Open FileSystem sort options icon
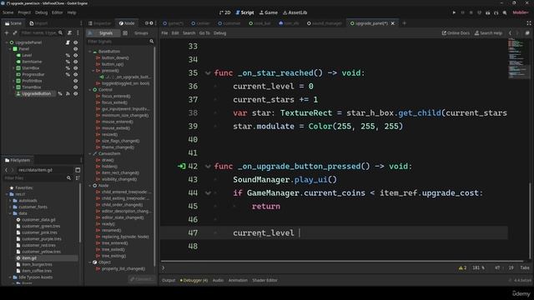This screenshot has width=534, height=300. click(x=78, y=177)
